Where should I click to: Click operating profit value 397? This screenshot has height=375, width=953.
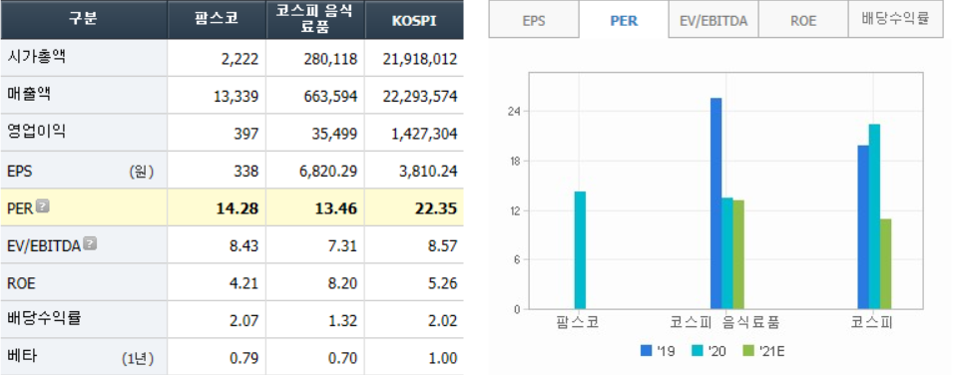click(x=246, y=134)
